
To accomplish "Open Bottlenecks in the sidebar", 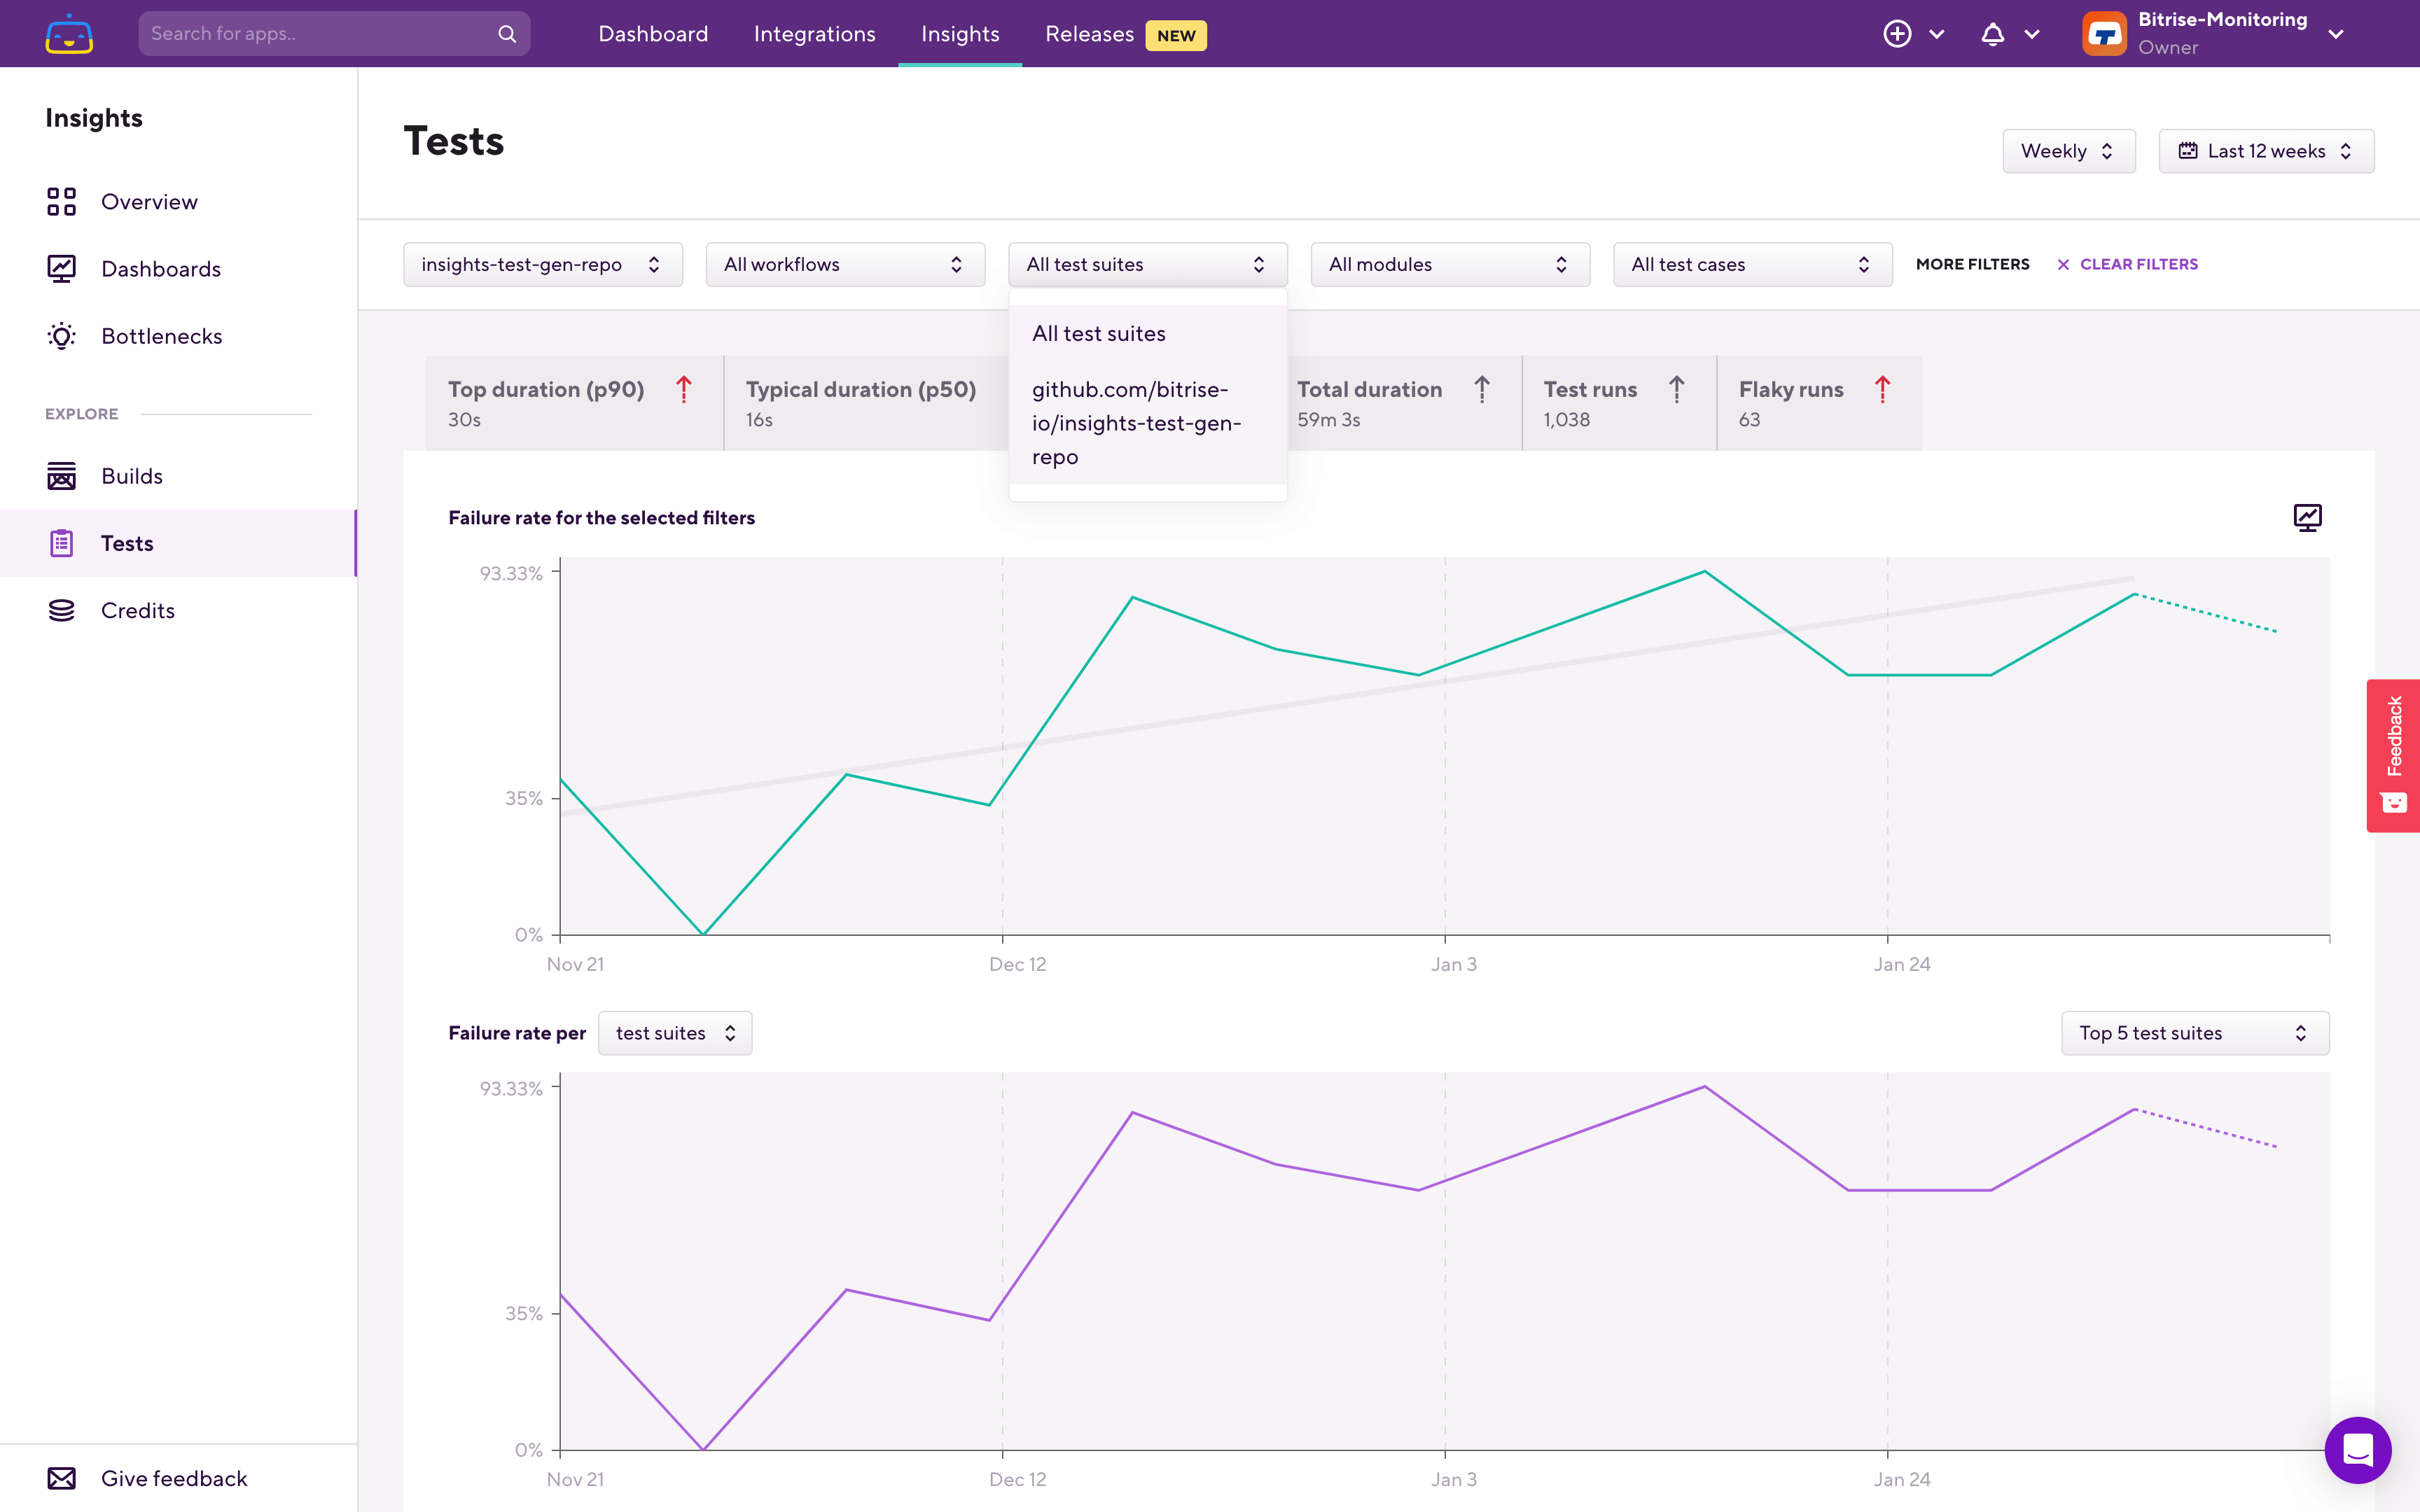I will tap(161, 336).
